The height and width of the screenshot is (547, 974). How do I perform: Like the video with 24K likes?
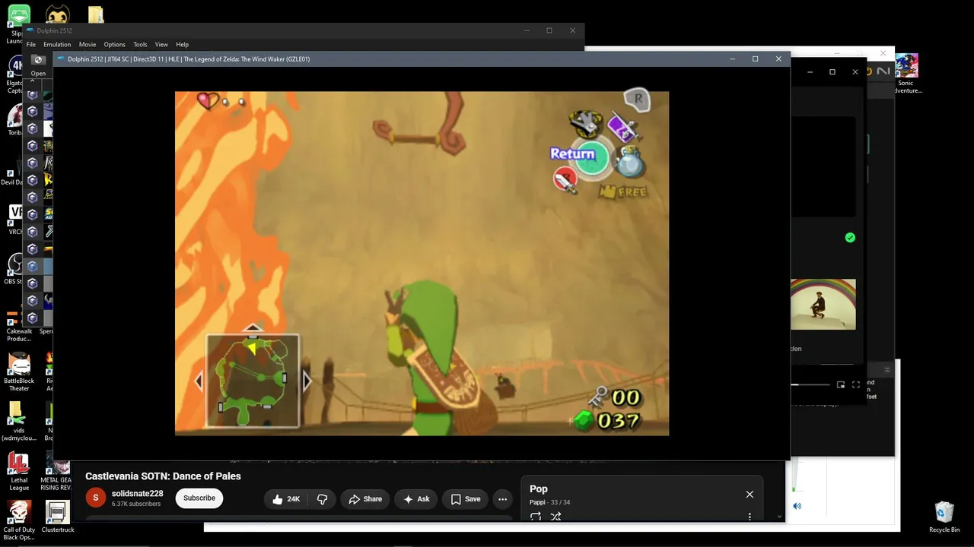pos(286,499)
